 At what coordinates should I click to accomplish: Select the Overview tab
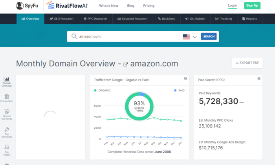pyautogui.click(x=30, y=19)
